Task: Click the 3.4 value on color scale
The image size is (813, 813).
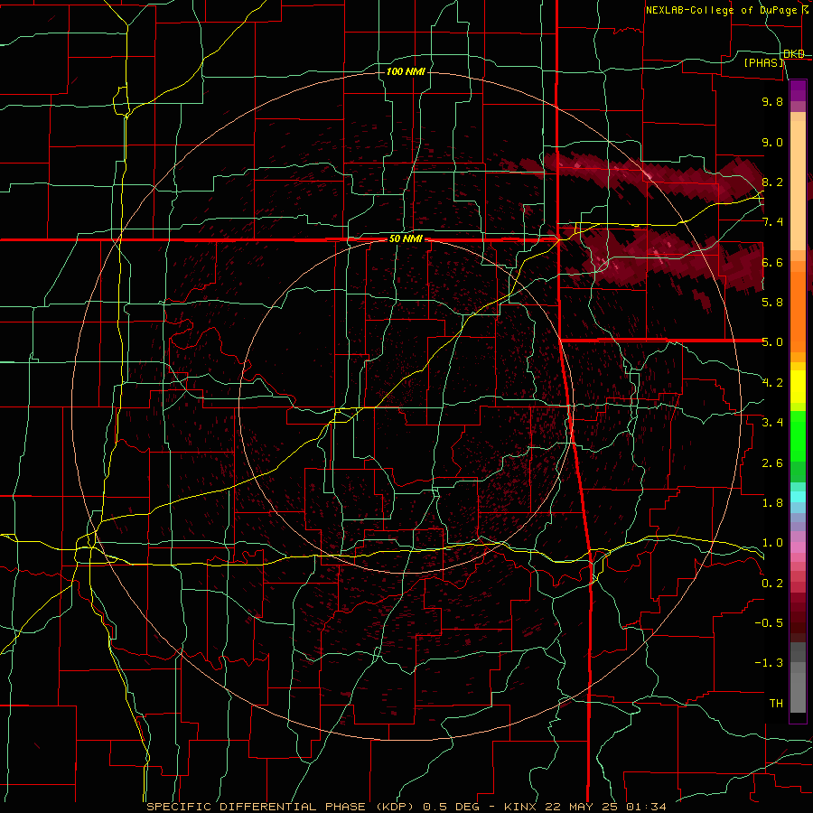Action: click(772, 423)
